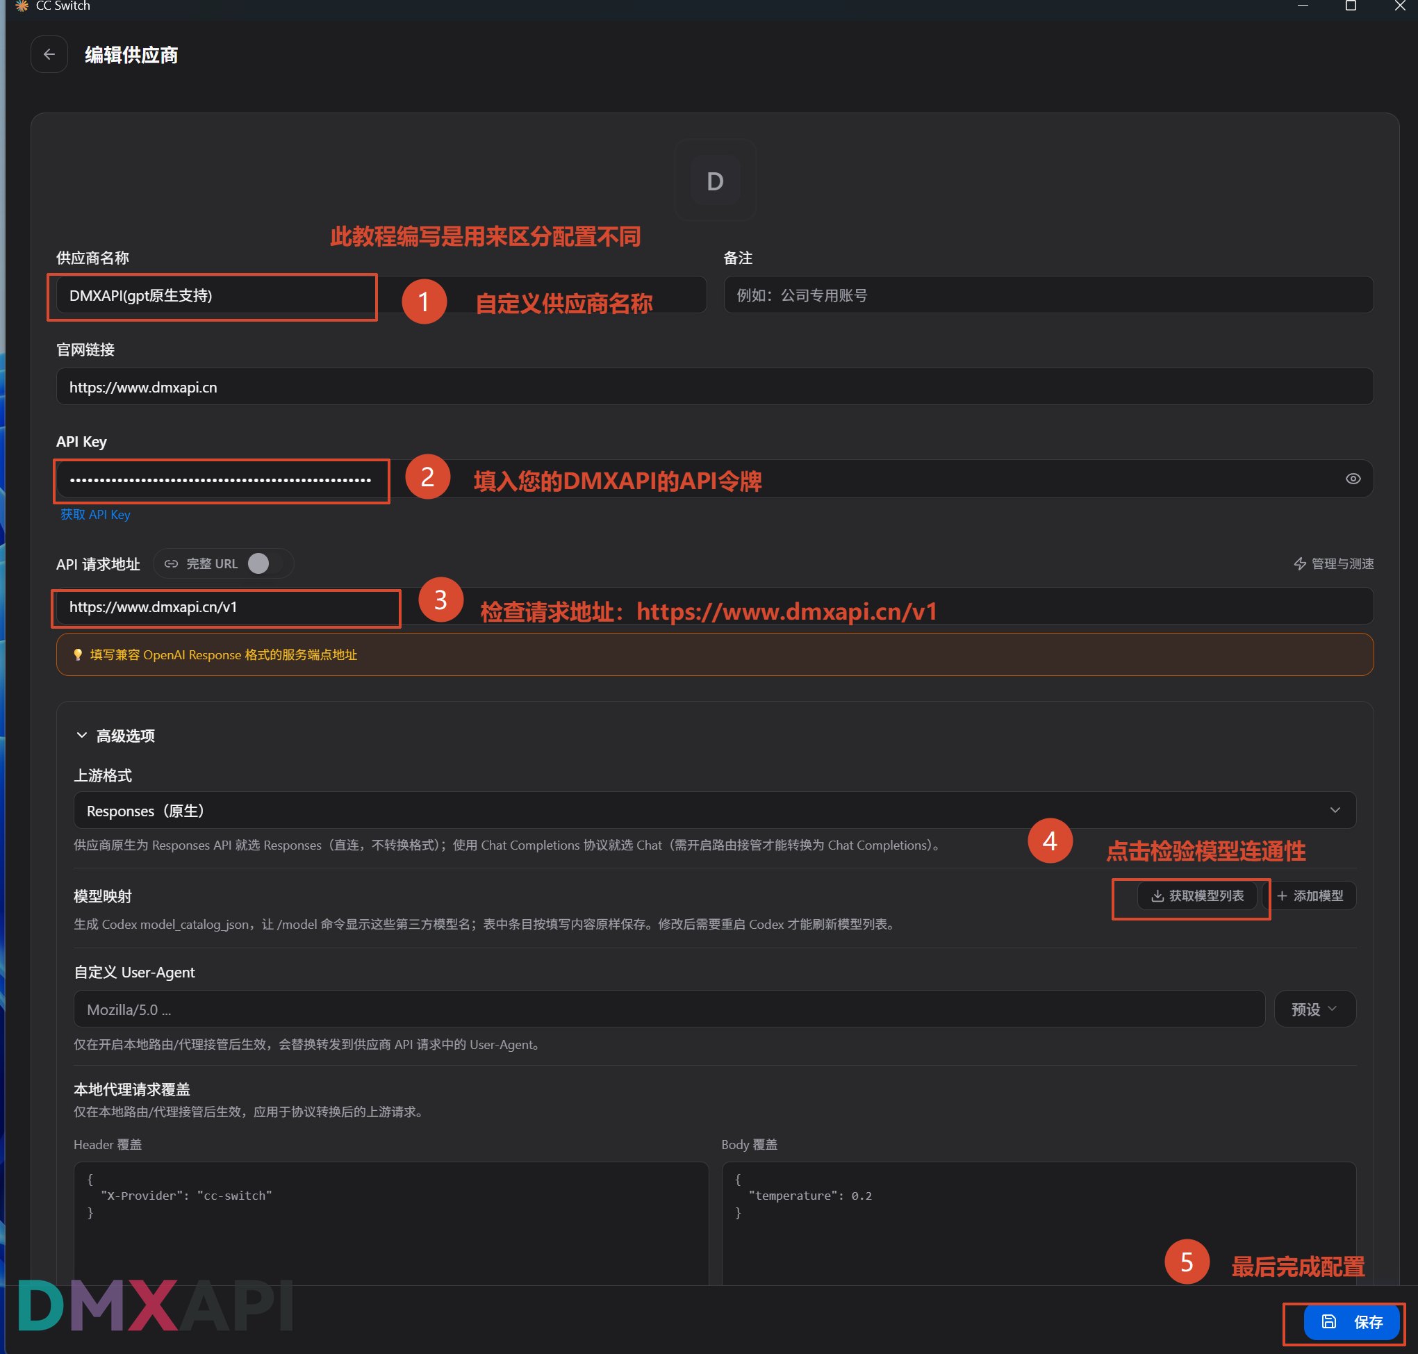Focus the API 请求地址 input field
The height and width of the screenshot is (1354, 1418).
pyautogui.click(x=714, y=607)
